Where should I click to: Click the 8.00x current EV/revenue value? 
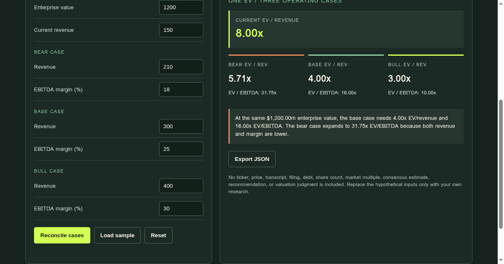[x=249, y=33]
